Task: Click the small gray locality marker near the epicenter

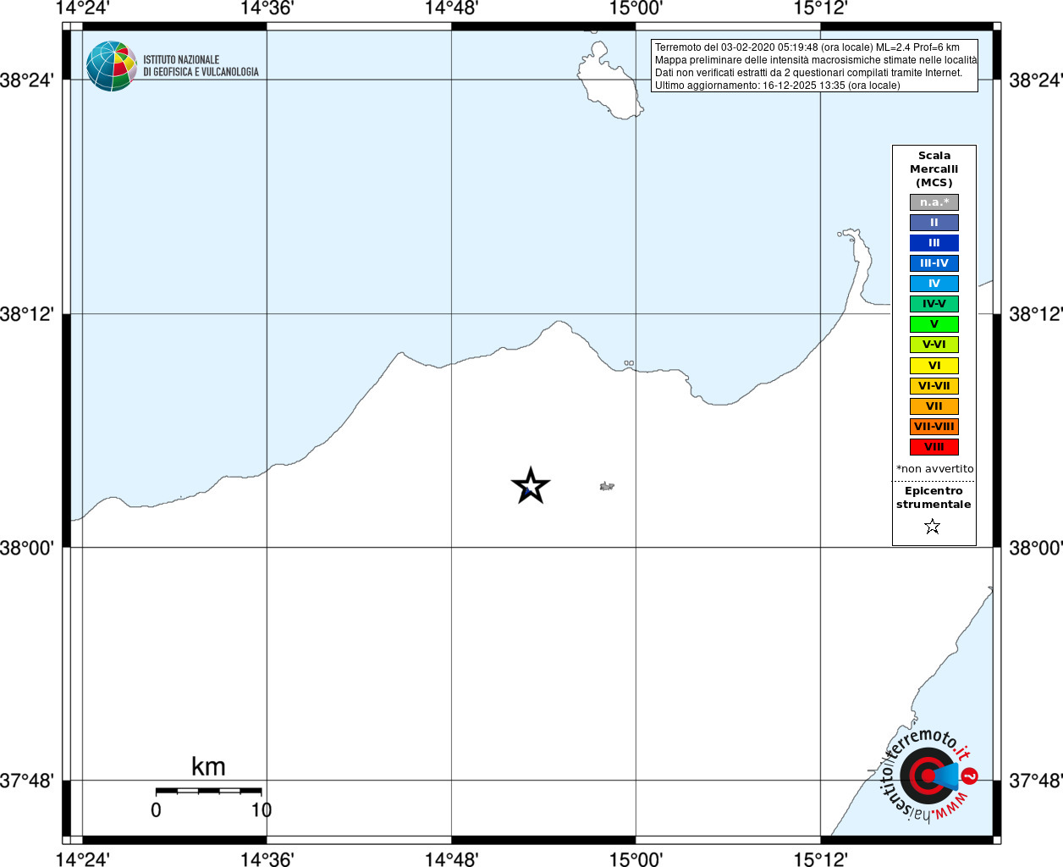Action: tap(607, 486)
